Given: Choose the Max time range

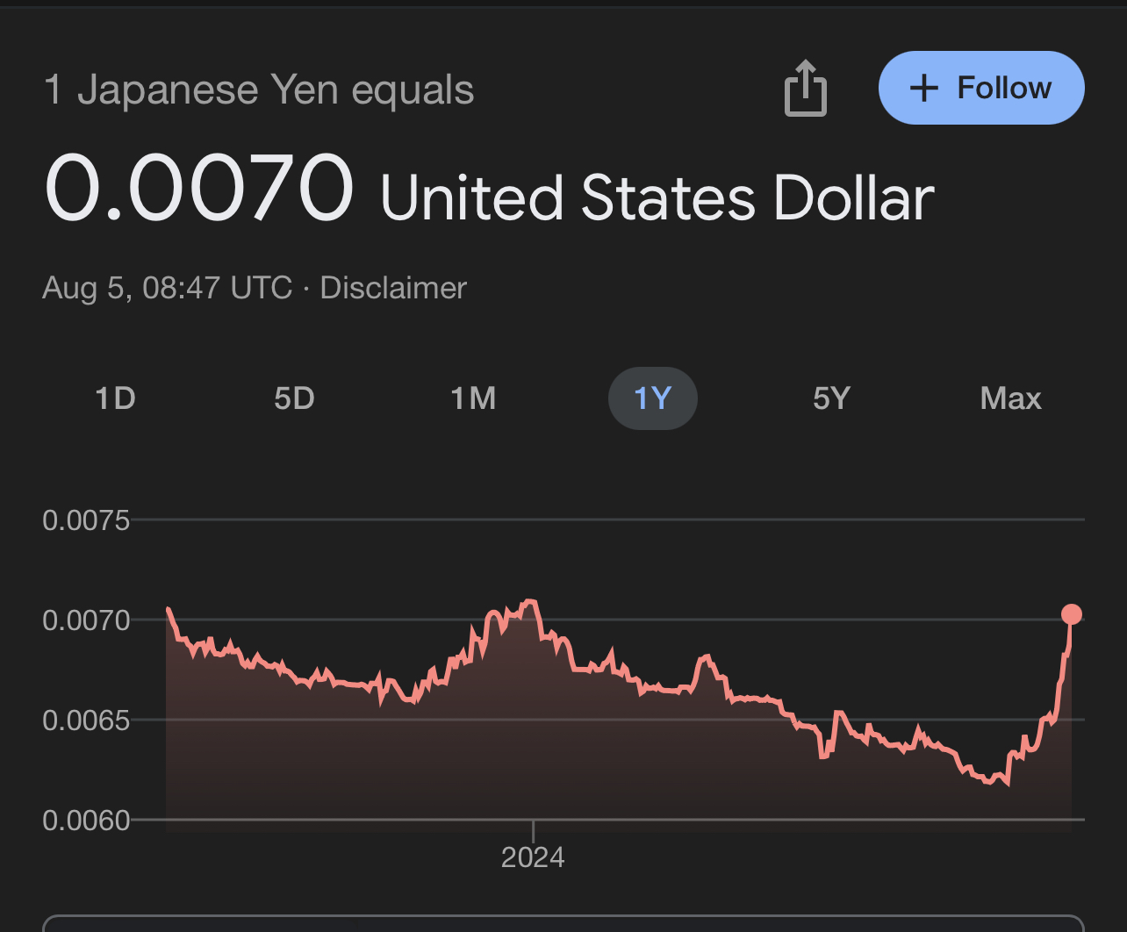Looking at the screenshot, I should click(1010, 398).
